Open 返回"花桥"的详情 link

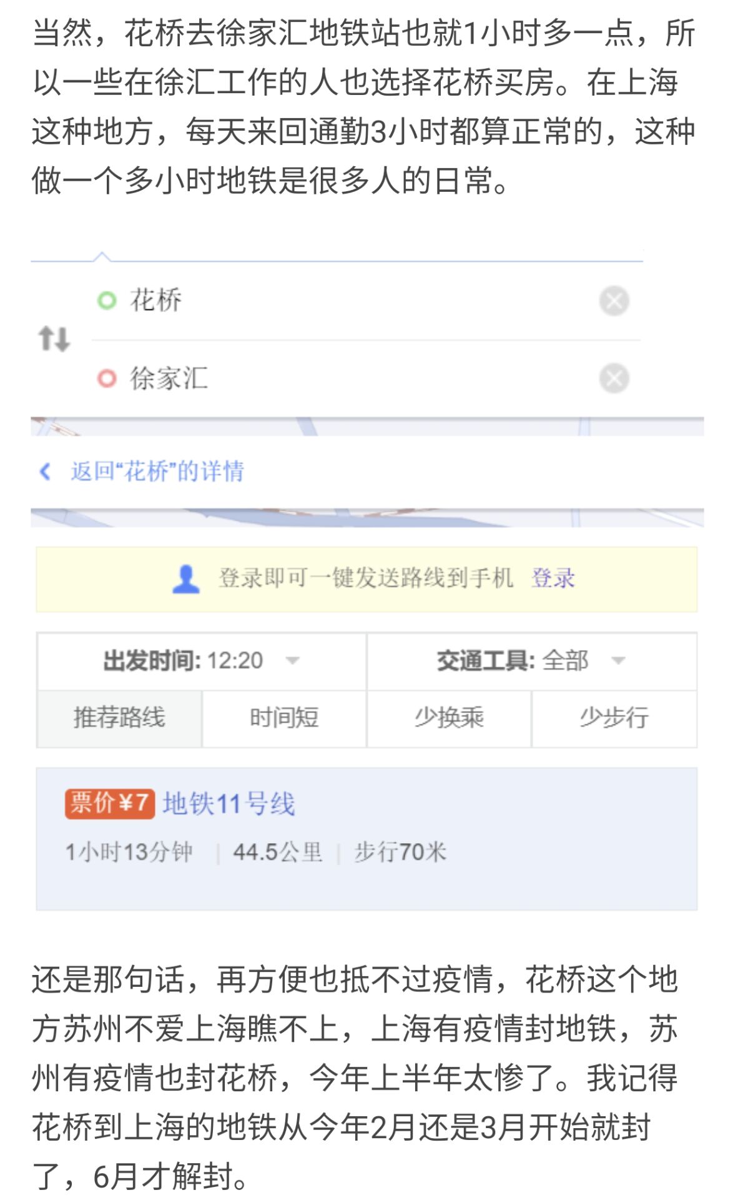pyautogui.click(x=157, y=471)
